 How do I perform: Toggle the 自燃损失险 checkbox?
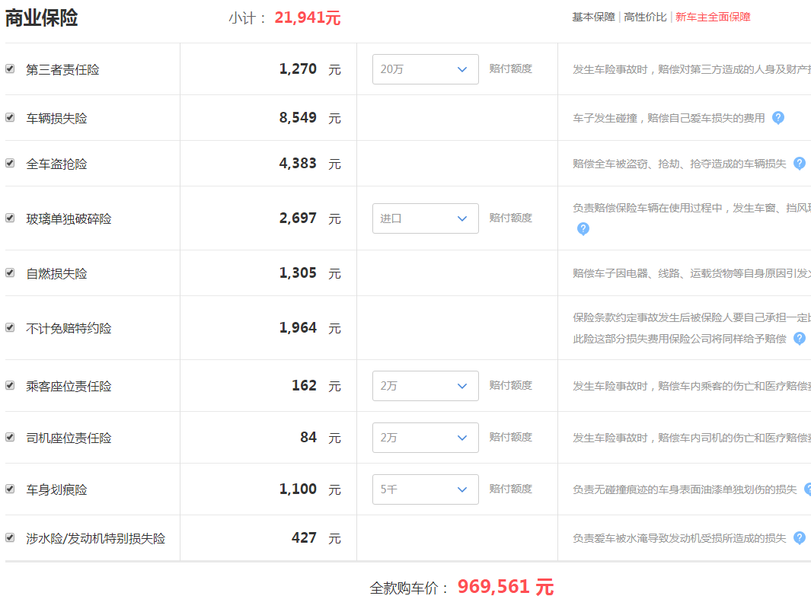[10, 273]
